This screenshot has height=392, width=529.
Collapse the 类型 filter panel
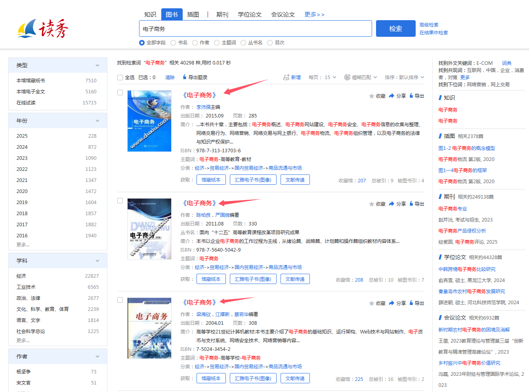97,65
